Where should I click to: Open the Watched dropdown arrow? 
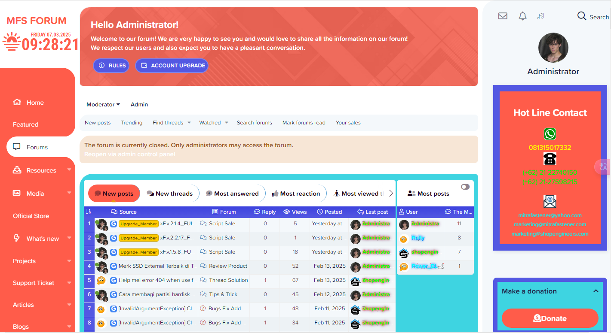(x=226, y=123)
